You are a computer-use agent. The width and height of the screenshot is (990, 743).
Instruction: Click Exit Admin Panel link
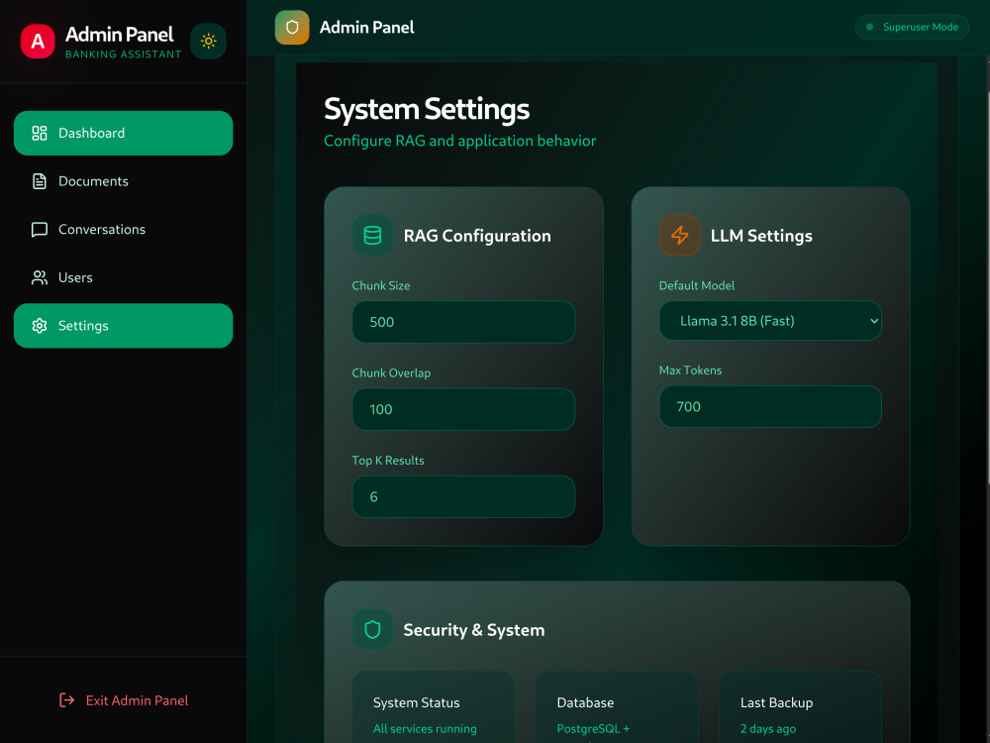click(124, 700)
